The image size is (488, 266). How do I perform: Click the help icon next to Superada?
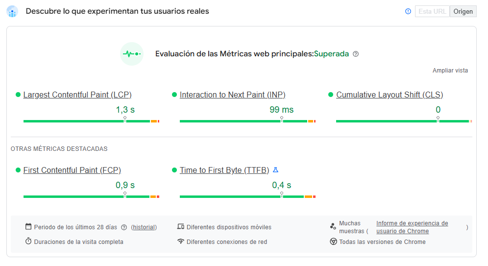[356, 54]
